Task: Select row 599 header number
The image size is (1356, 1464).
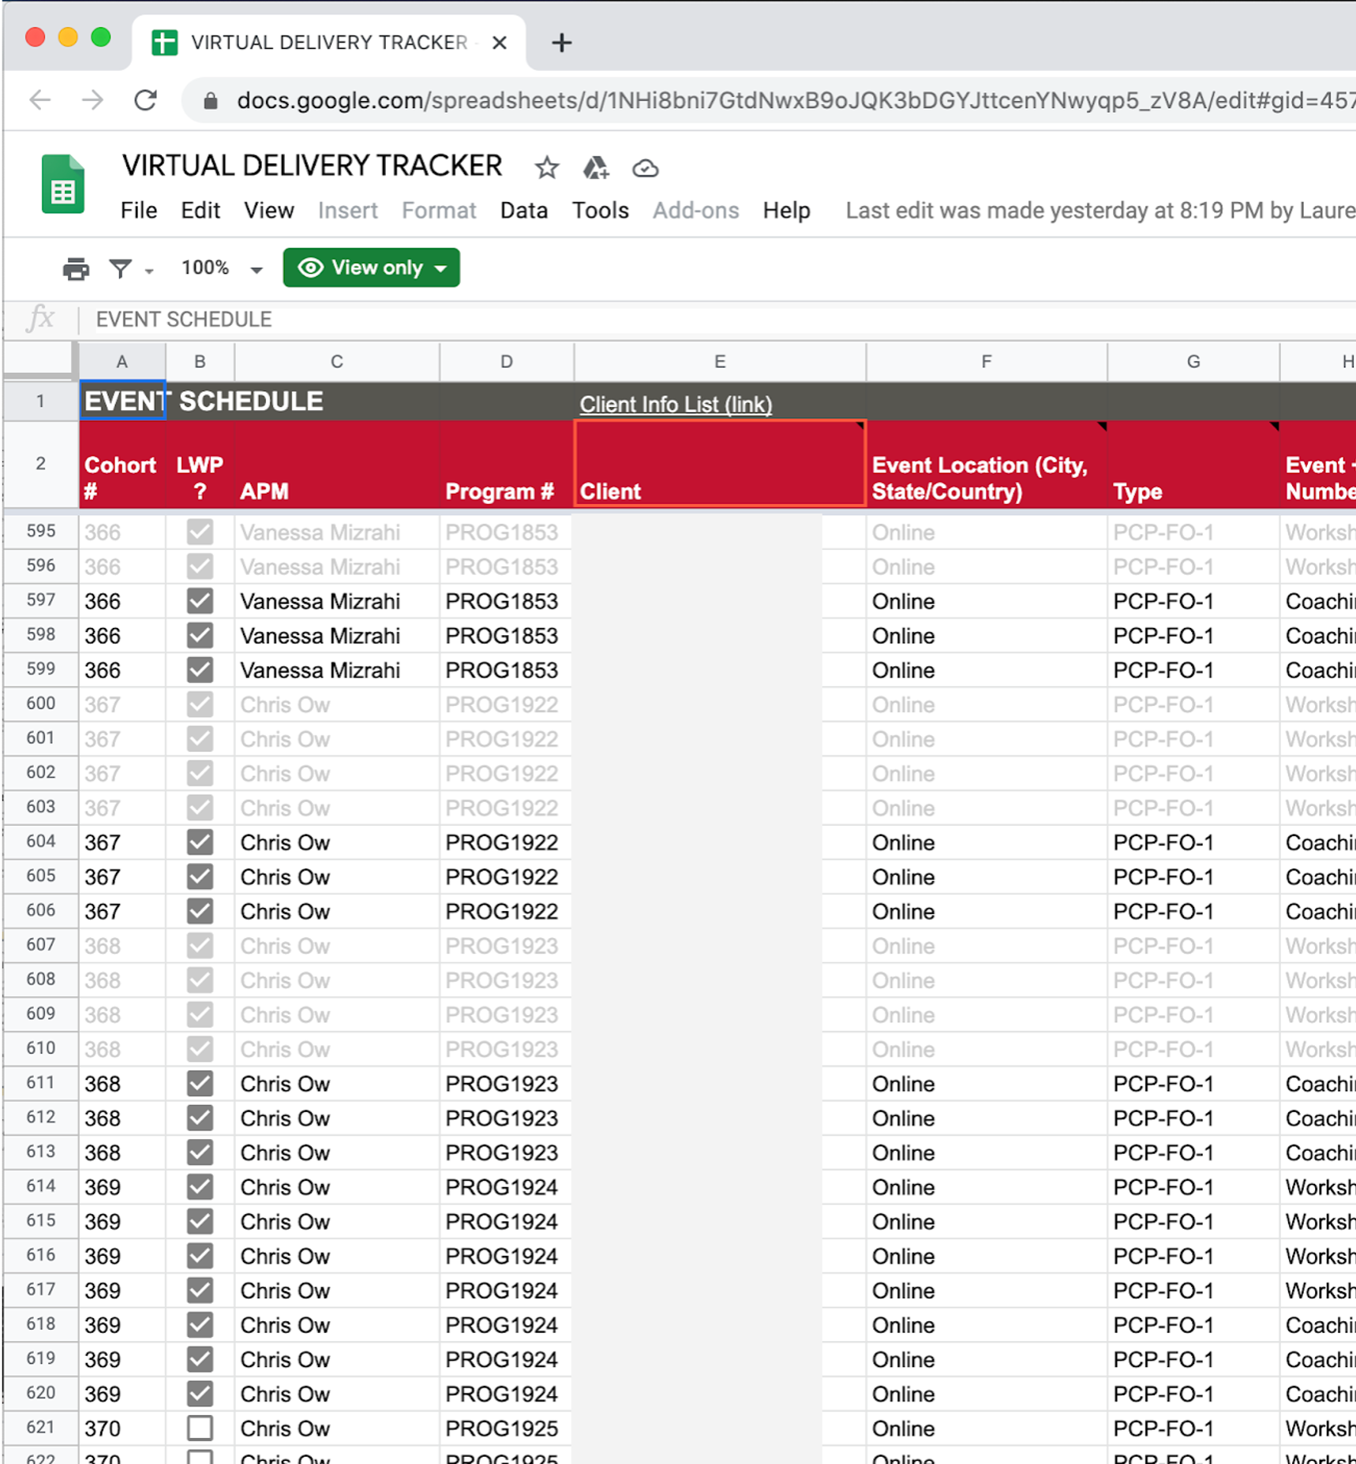Action: click(40, 669)
